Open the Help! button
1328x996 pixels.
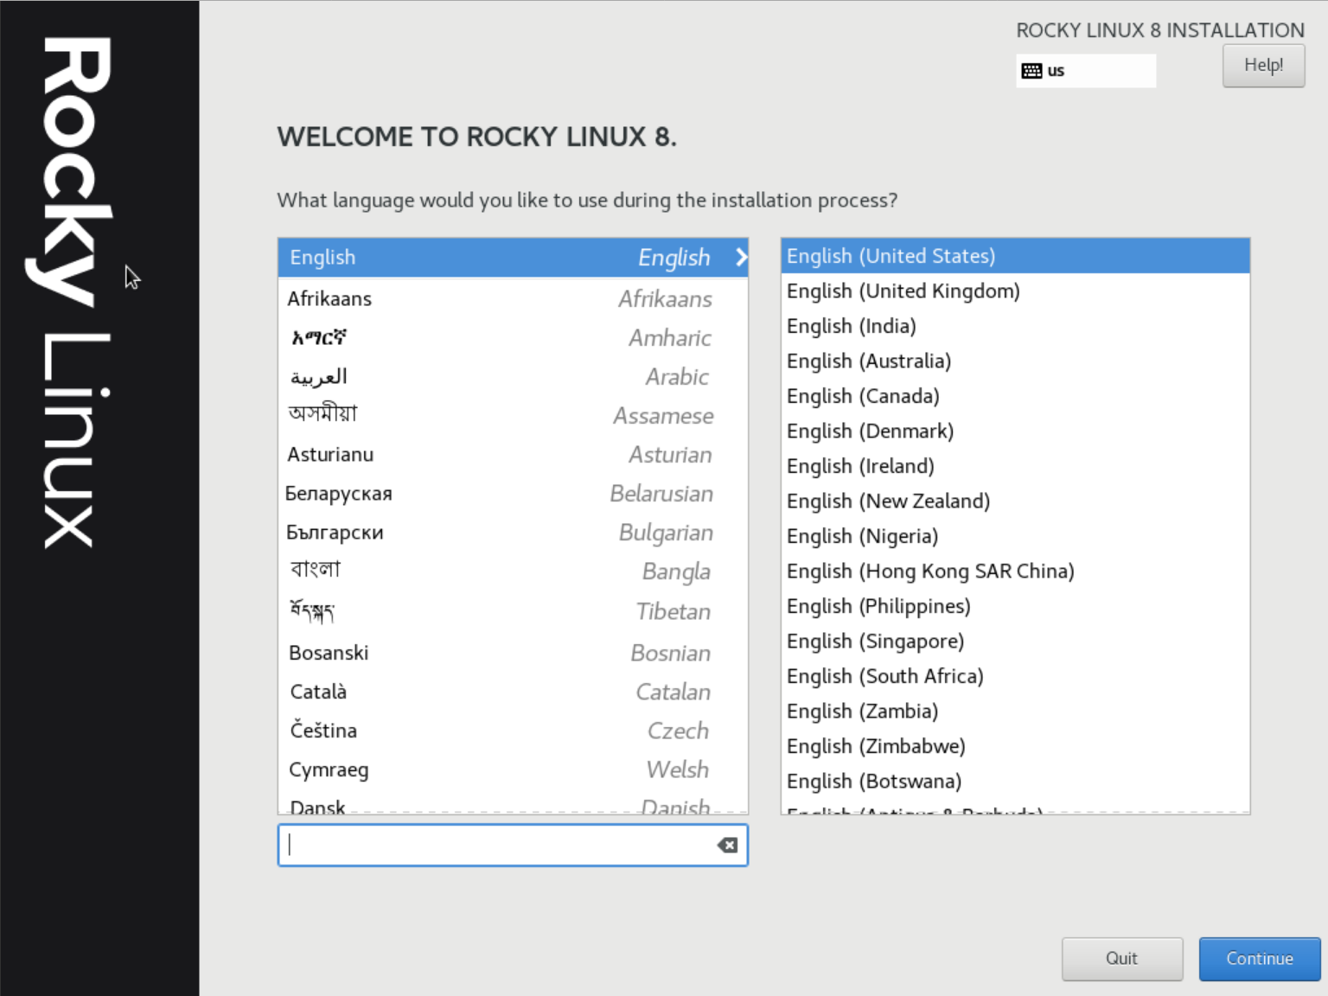1263,65
